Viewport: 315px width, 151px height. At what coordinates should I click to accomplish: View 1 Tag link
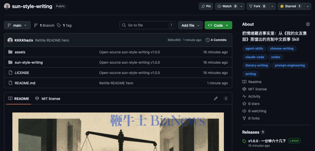64,25
